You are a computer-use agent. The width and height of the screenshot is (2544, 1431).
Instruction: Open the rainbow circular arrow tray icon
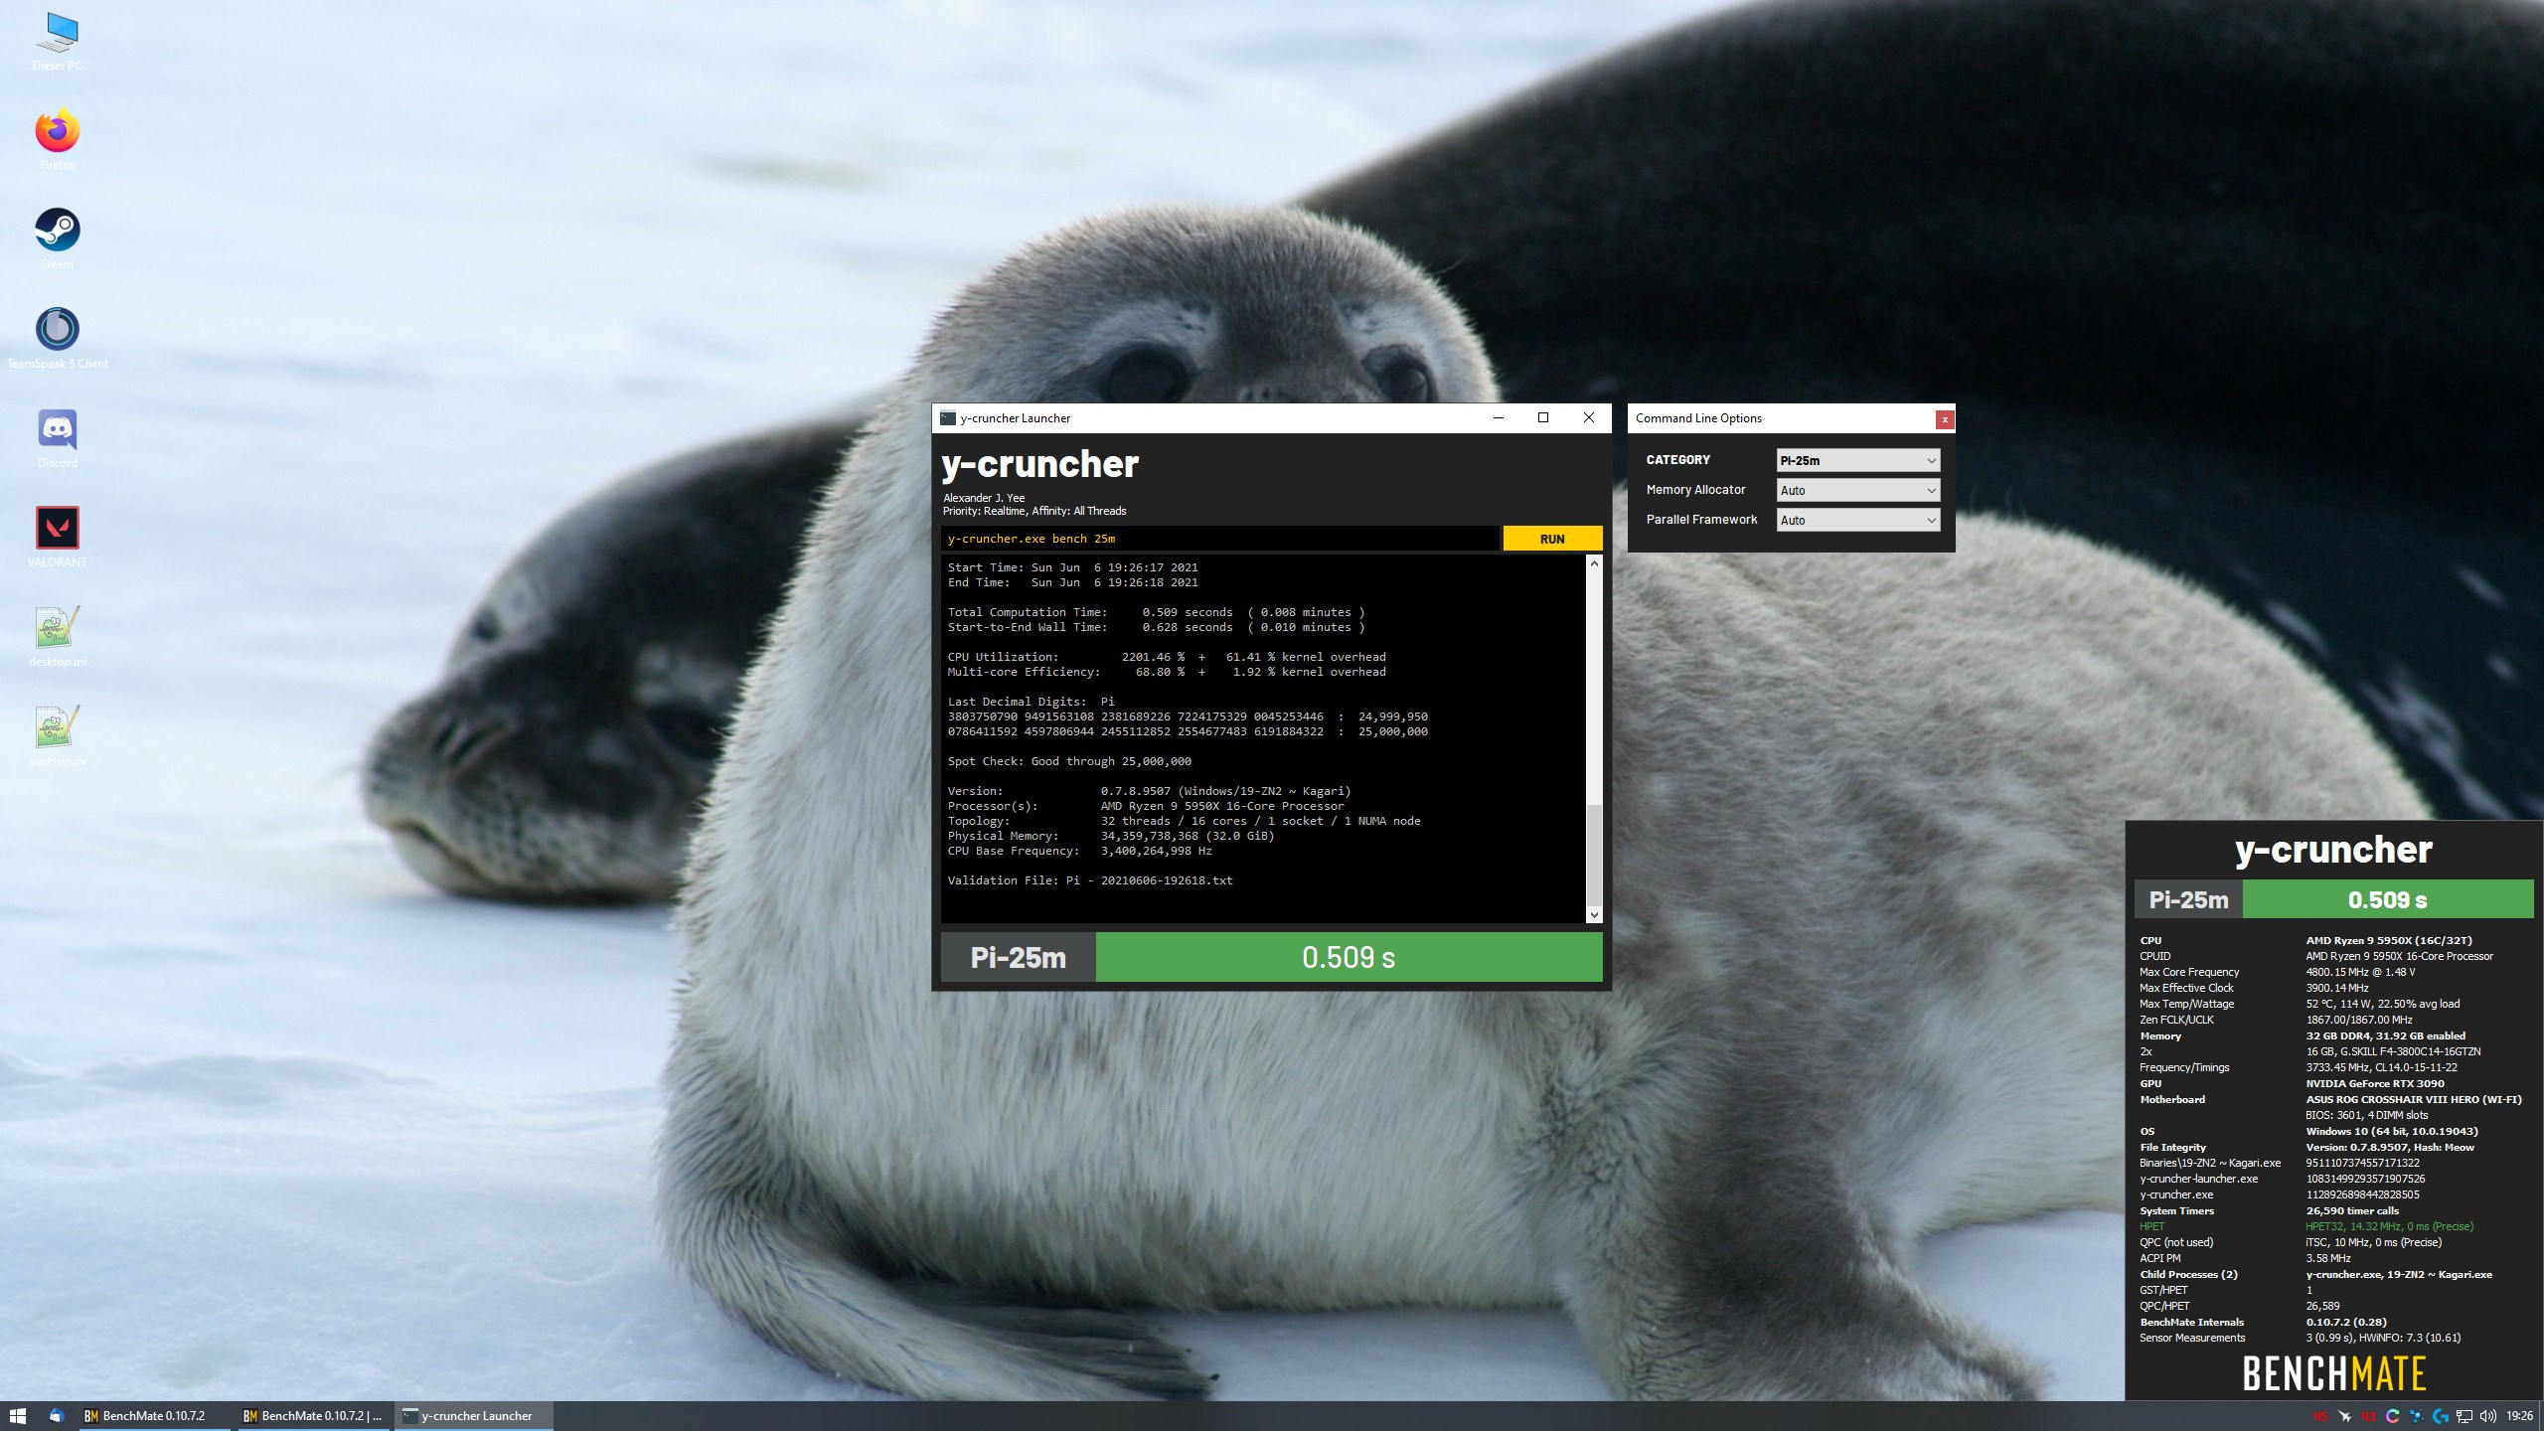pos(2393,1416)
